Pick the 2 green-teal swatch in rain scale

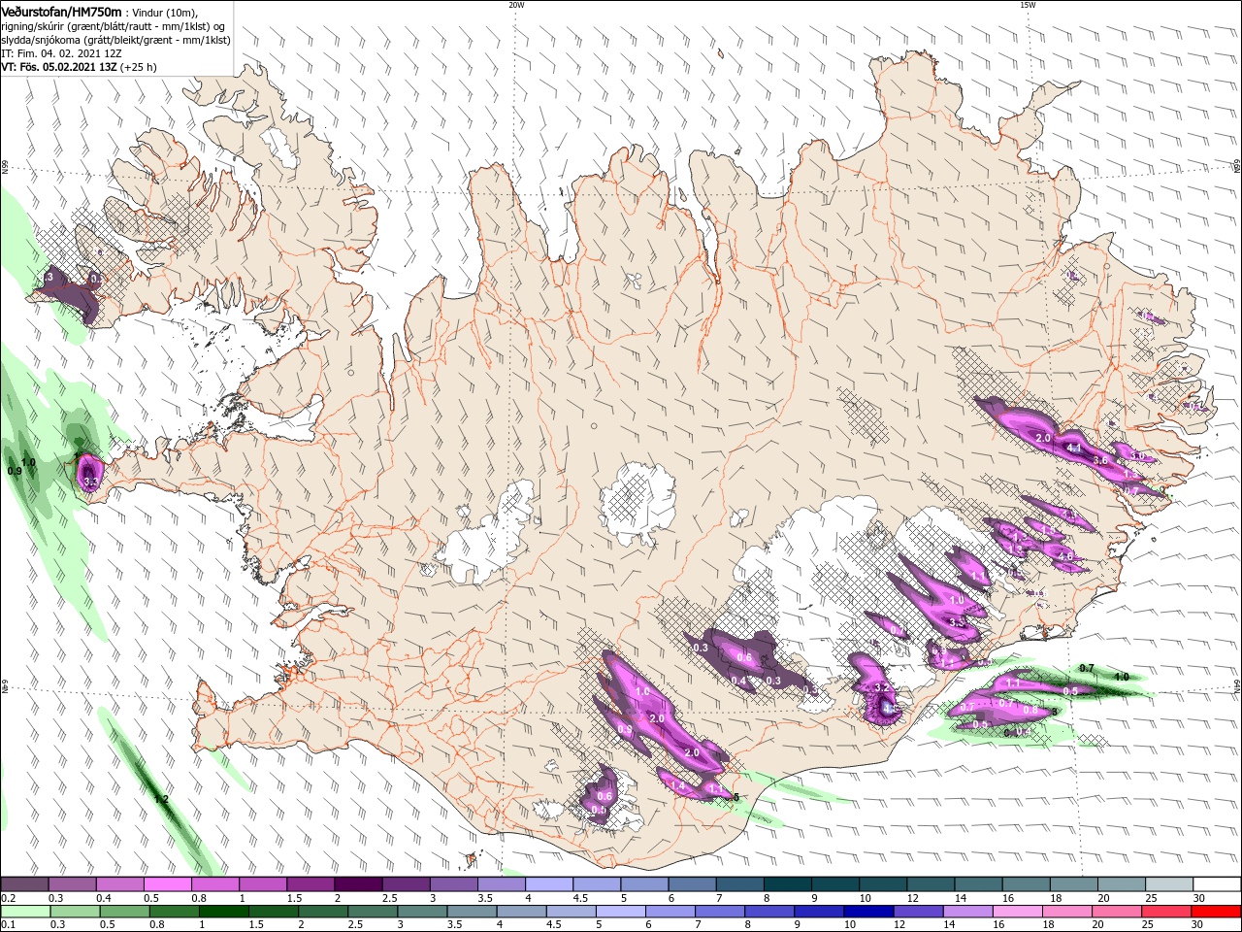pos(324,912)
